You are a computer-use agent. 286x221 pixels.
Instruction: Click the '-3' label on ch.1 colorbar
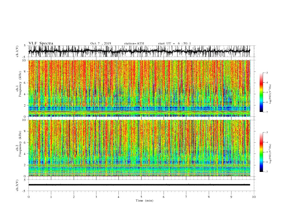pyautogui.click(x=266, y=73)
